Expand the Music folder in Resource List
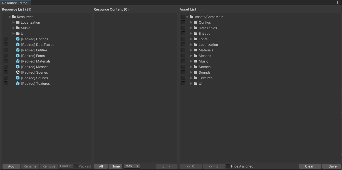342x170 pixels. pos(14,28)
